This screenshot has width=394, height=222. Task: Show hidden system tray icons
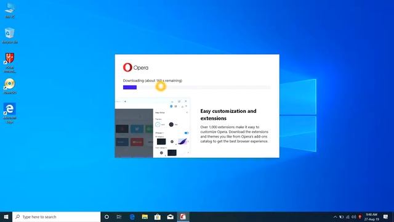[x=335, y=216]
